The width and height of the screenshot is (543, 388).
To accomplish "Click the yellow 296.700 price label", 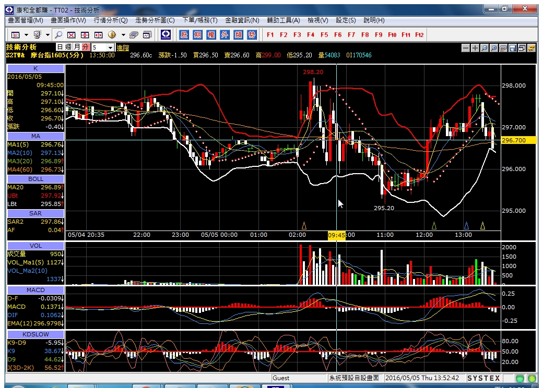I will (x=518, y=140).
